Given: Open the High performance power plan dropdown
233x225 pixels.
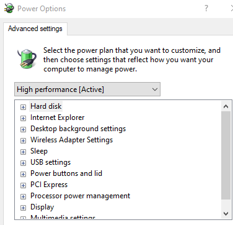Looking at the screenshot, I should (87, 90).
